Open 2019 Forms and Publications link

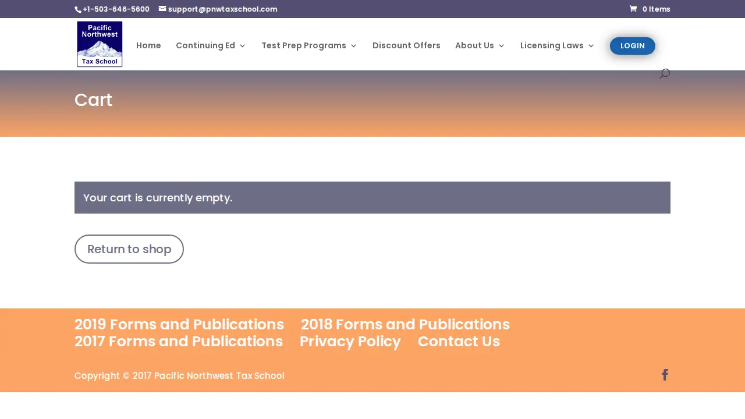tap(179, 324)
